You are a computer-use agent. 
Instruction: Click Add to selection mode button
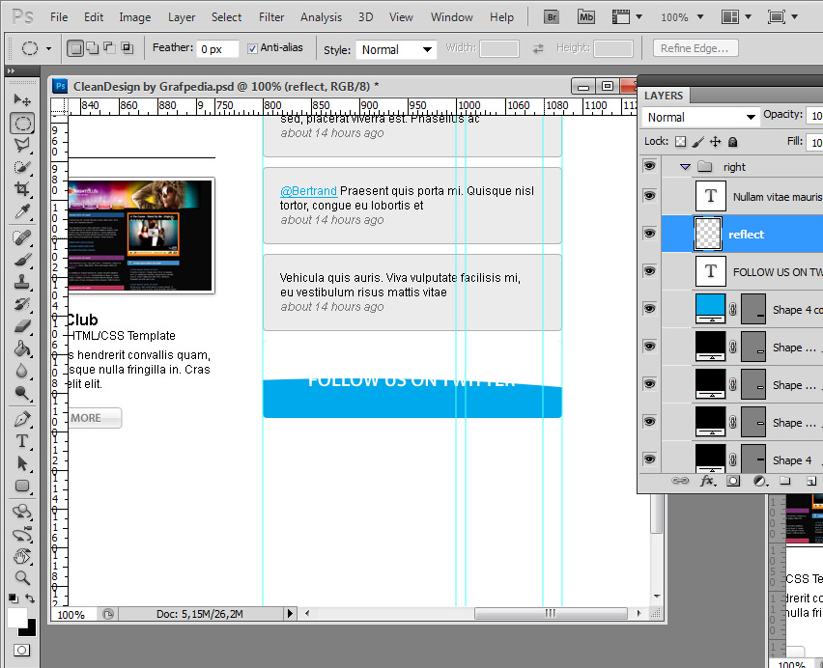click(93, 48)
